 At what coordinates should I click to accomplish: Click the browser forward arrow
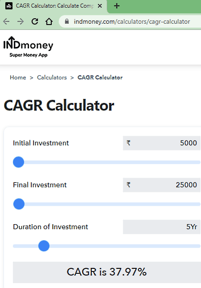tap(21, 21)
